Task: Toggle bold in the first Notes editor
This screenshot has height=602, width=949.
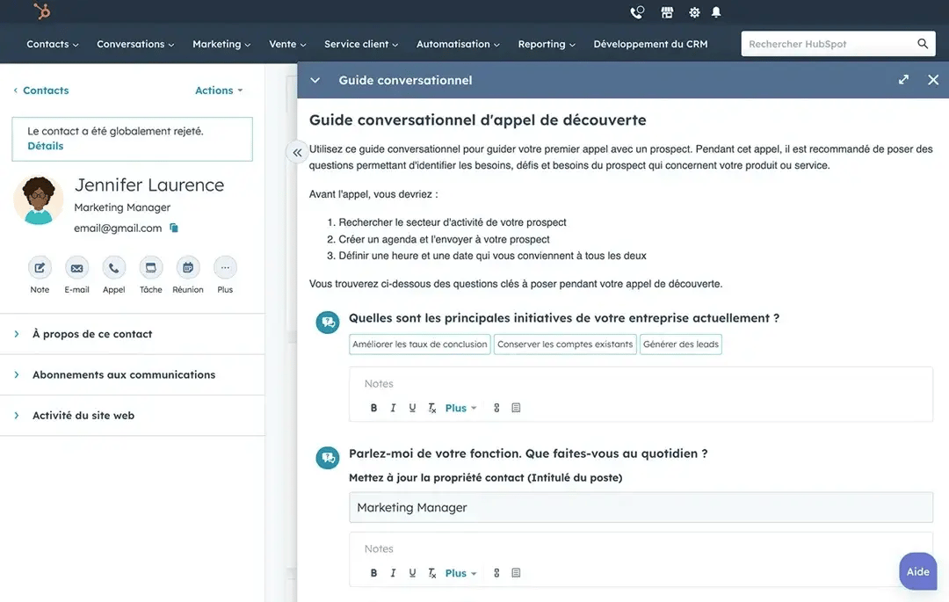Action: pyautogui.click(x=373, y=408)
